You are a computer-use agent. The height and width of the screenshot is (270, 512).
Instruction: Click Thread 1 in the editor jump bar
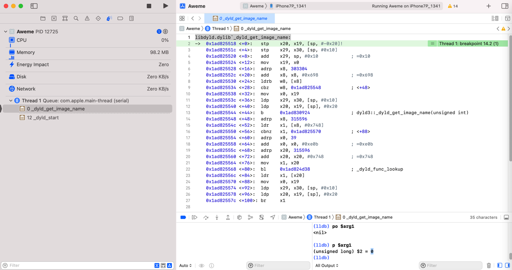pyautogui.click(x=217, y=28)
